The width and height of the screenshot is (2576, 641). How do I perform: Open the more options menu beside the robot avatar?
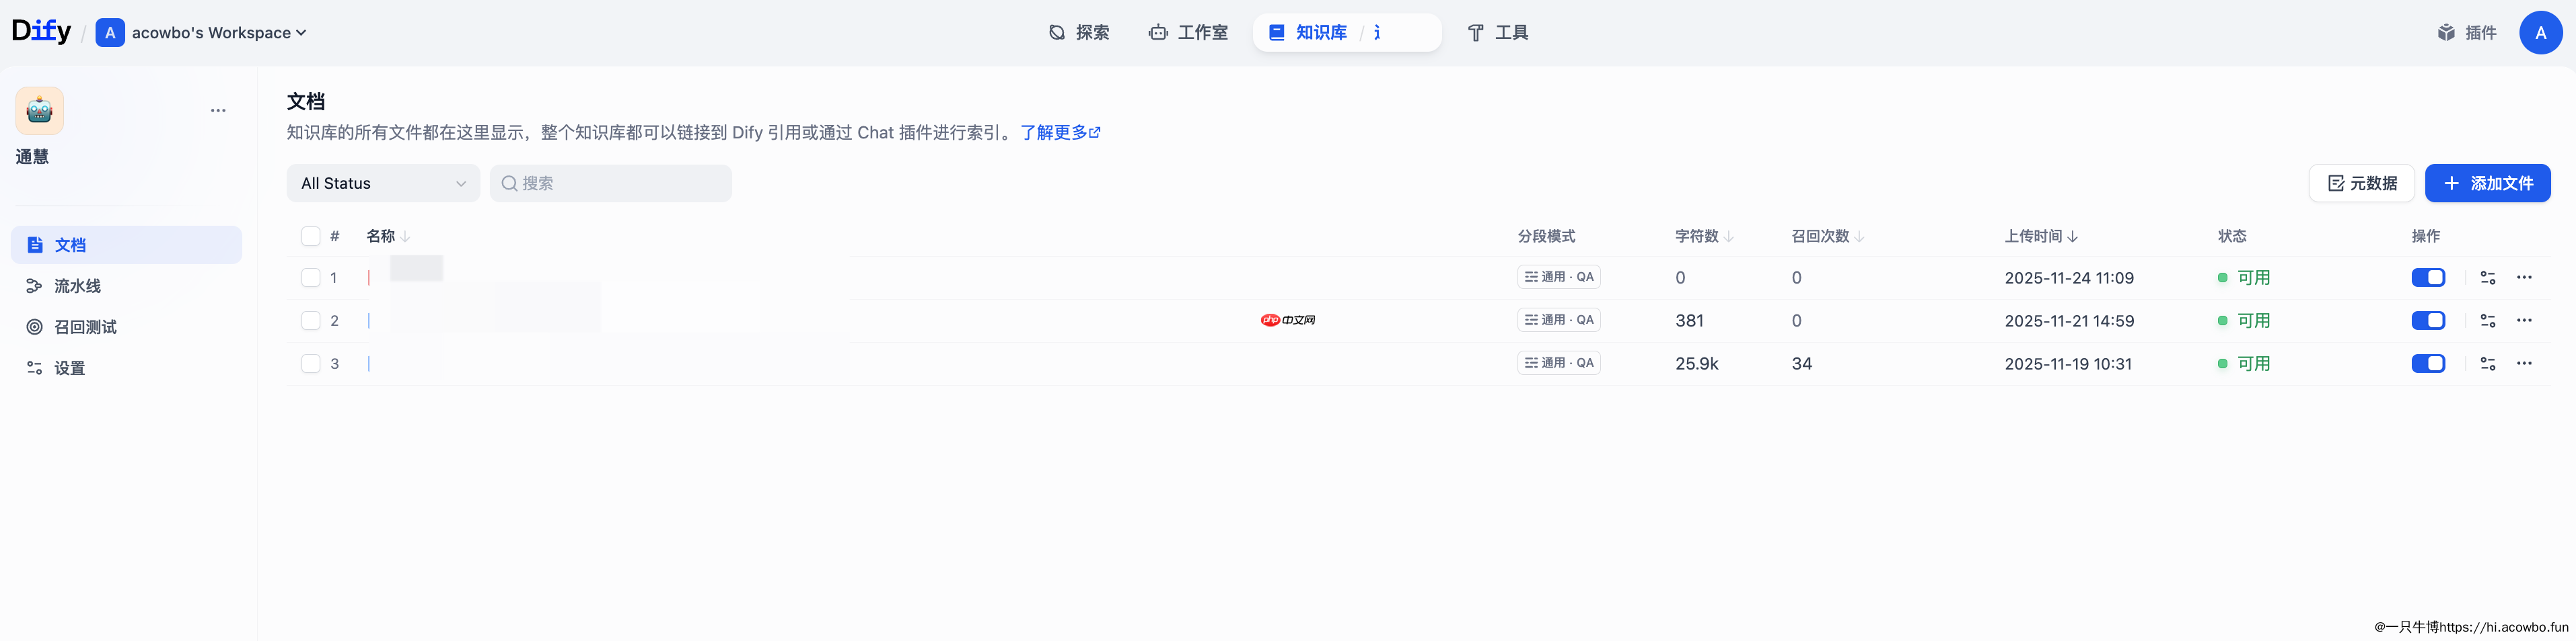[x=218, y=110]
